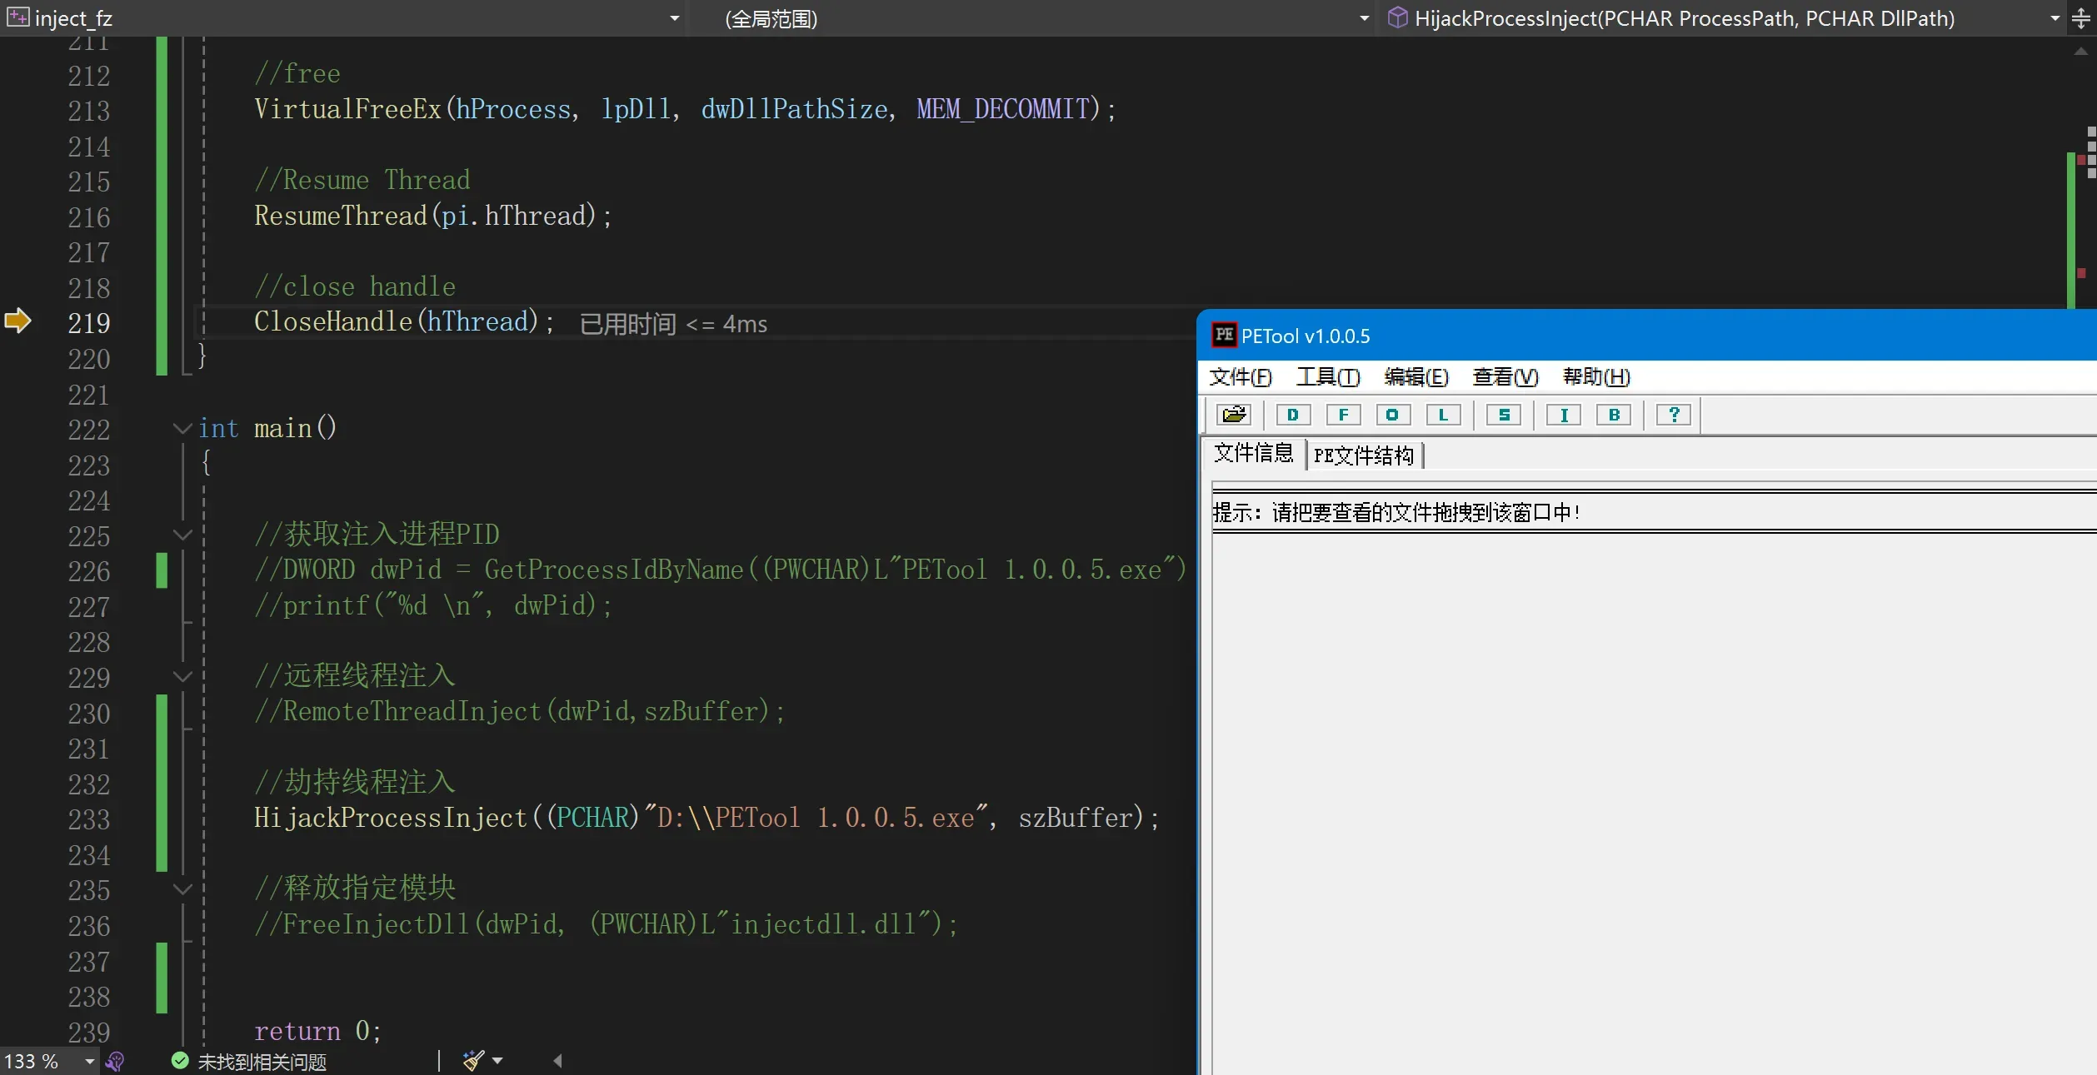Collapse the comment block at line 225
The width and height of the screenshot is (2097, 1075).
(x=182, y=534)
